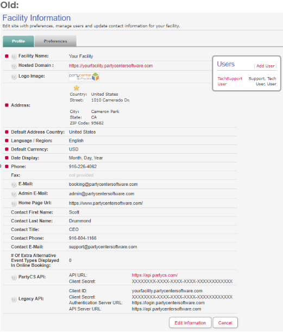
Task: Click the Address field label
Action: pos(21,105)
